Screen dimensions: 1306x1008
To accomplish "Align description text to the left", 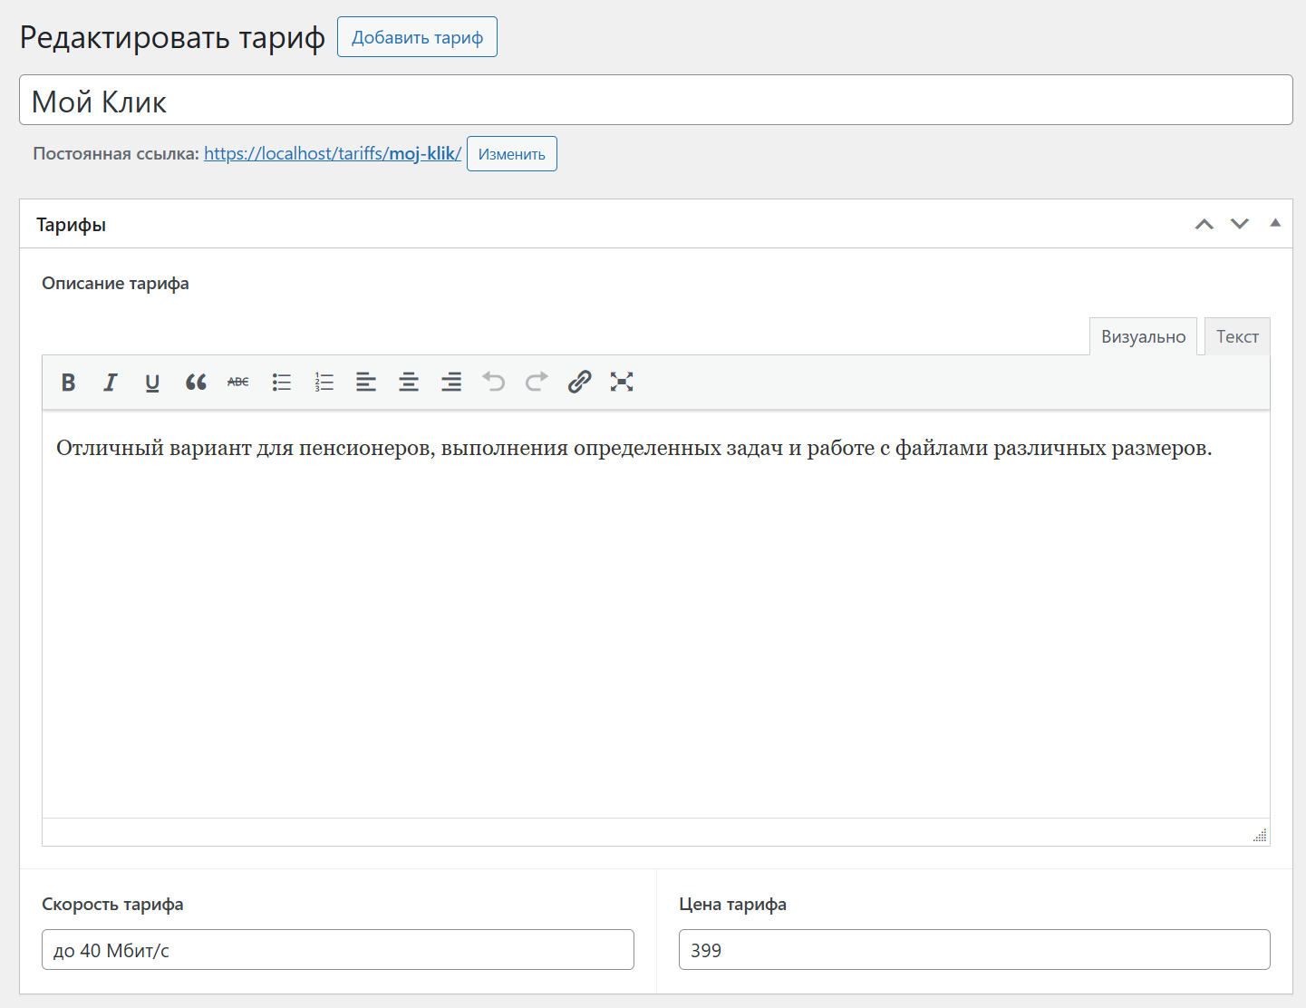I will click(366, 383).
